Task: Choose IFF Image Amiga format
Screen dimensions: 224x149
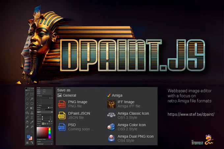Action: click(124, 104)
